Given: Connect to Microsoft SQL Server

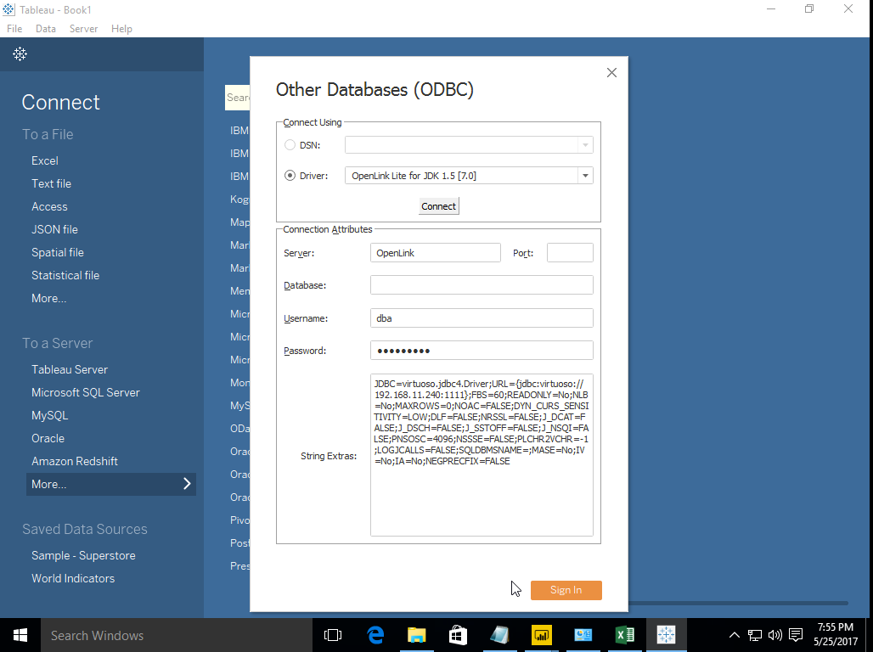Looking at the screenshot, I should pos(86,392).
